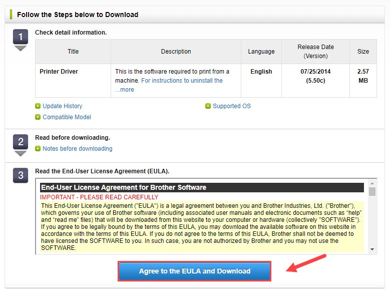Show the Compatible Model details
The width and height of the screenshot is (390, 294).
[67, 117]
